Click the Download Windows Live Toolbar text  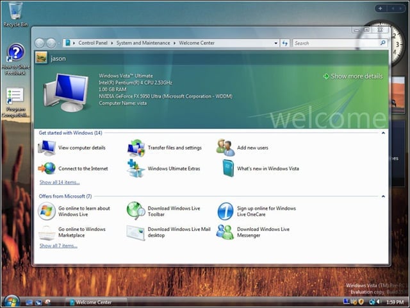[x=174, y=211]
